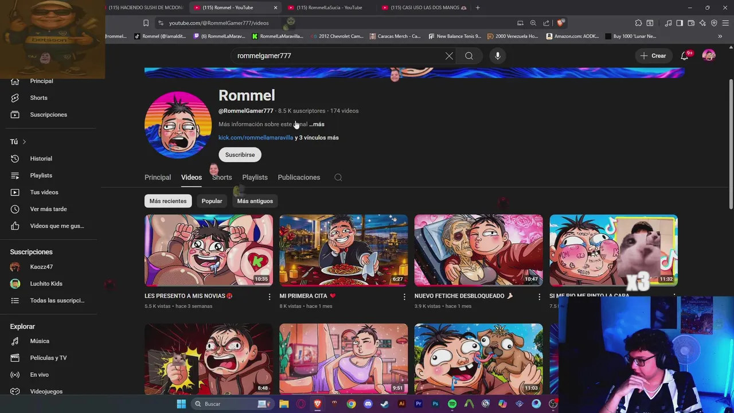
Task: Open a new browser tab
Action: coord(478,7)
